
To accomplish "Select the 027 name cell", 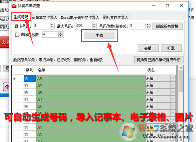I will click(x=91, y=99).
